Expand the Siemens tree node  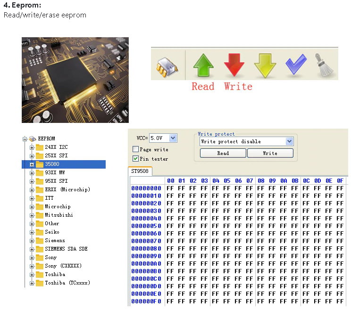click(x=32, y=241)
